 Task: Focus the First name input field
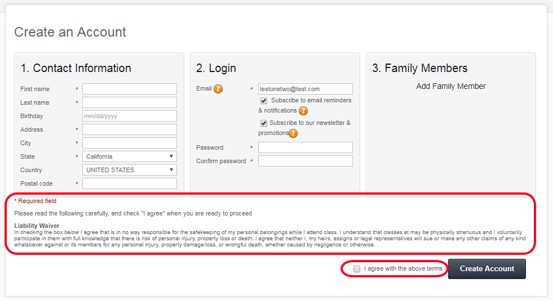[130, 89]
